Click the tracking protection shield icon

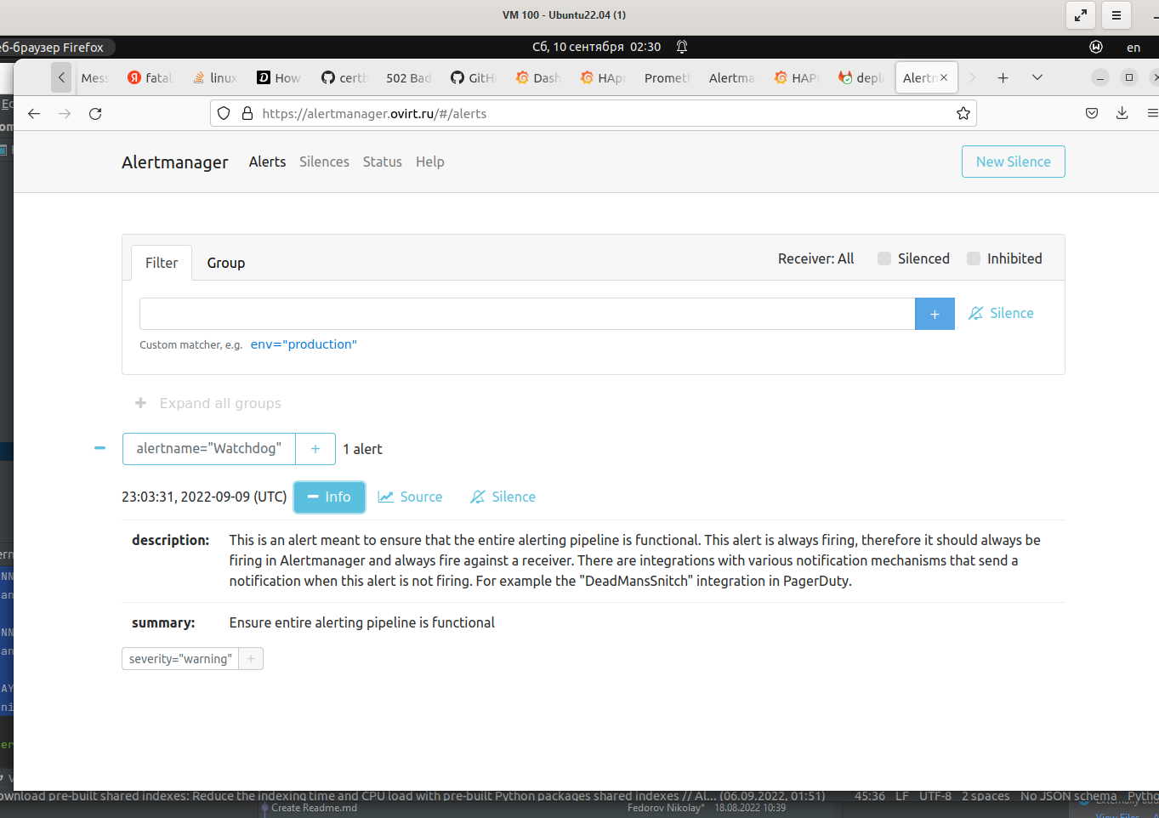point(224,113)
